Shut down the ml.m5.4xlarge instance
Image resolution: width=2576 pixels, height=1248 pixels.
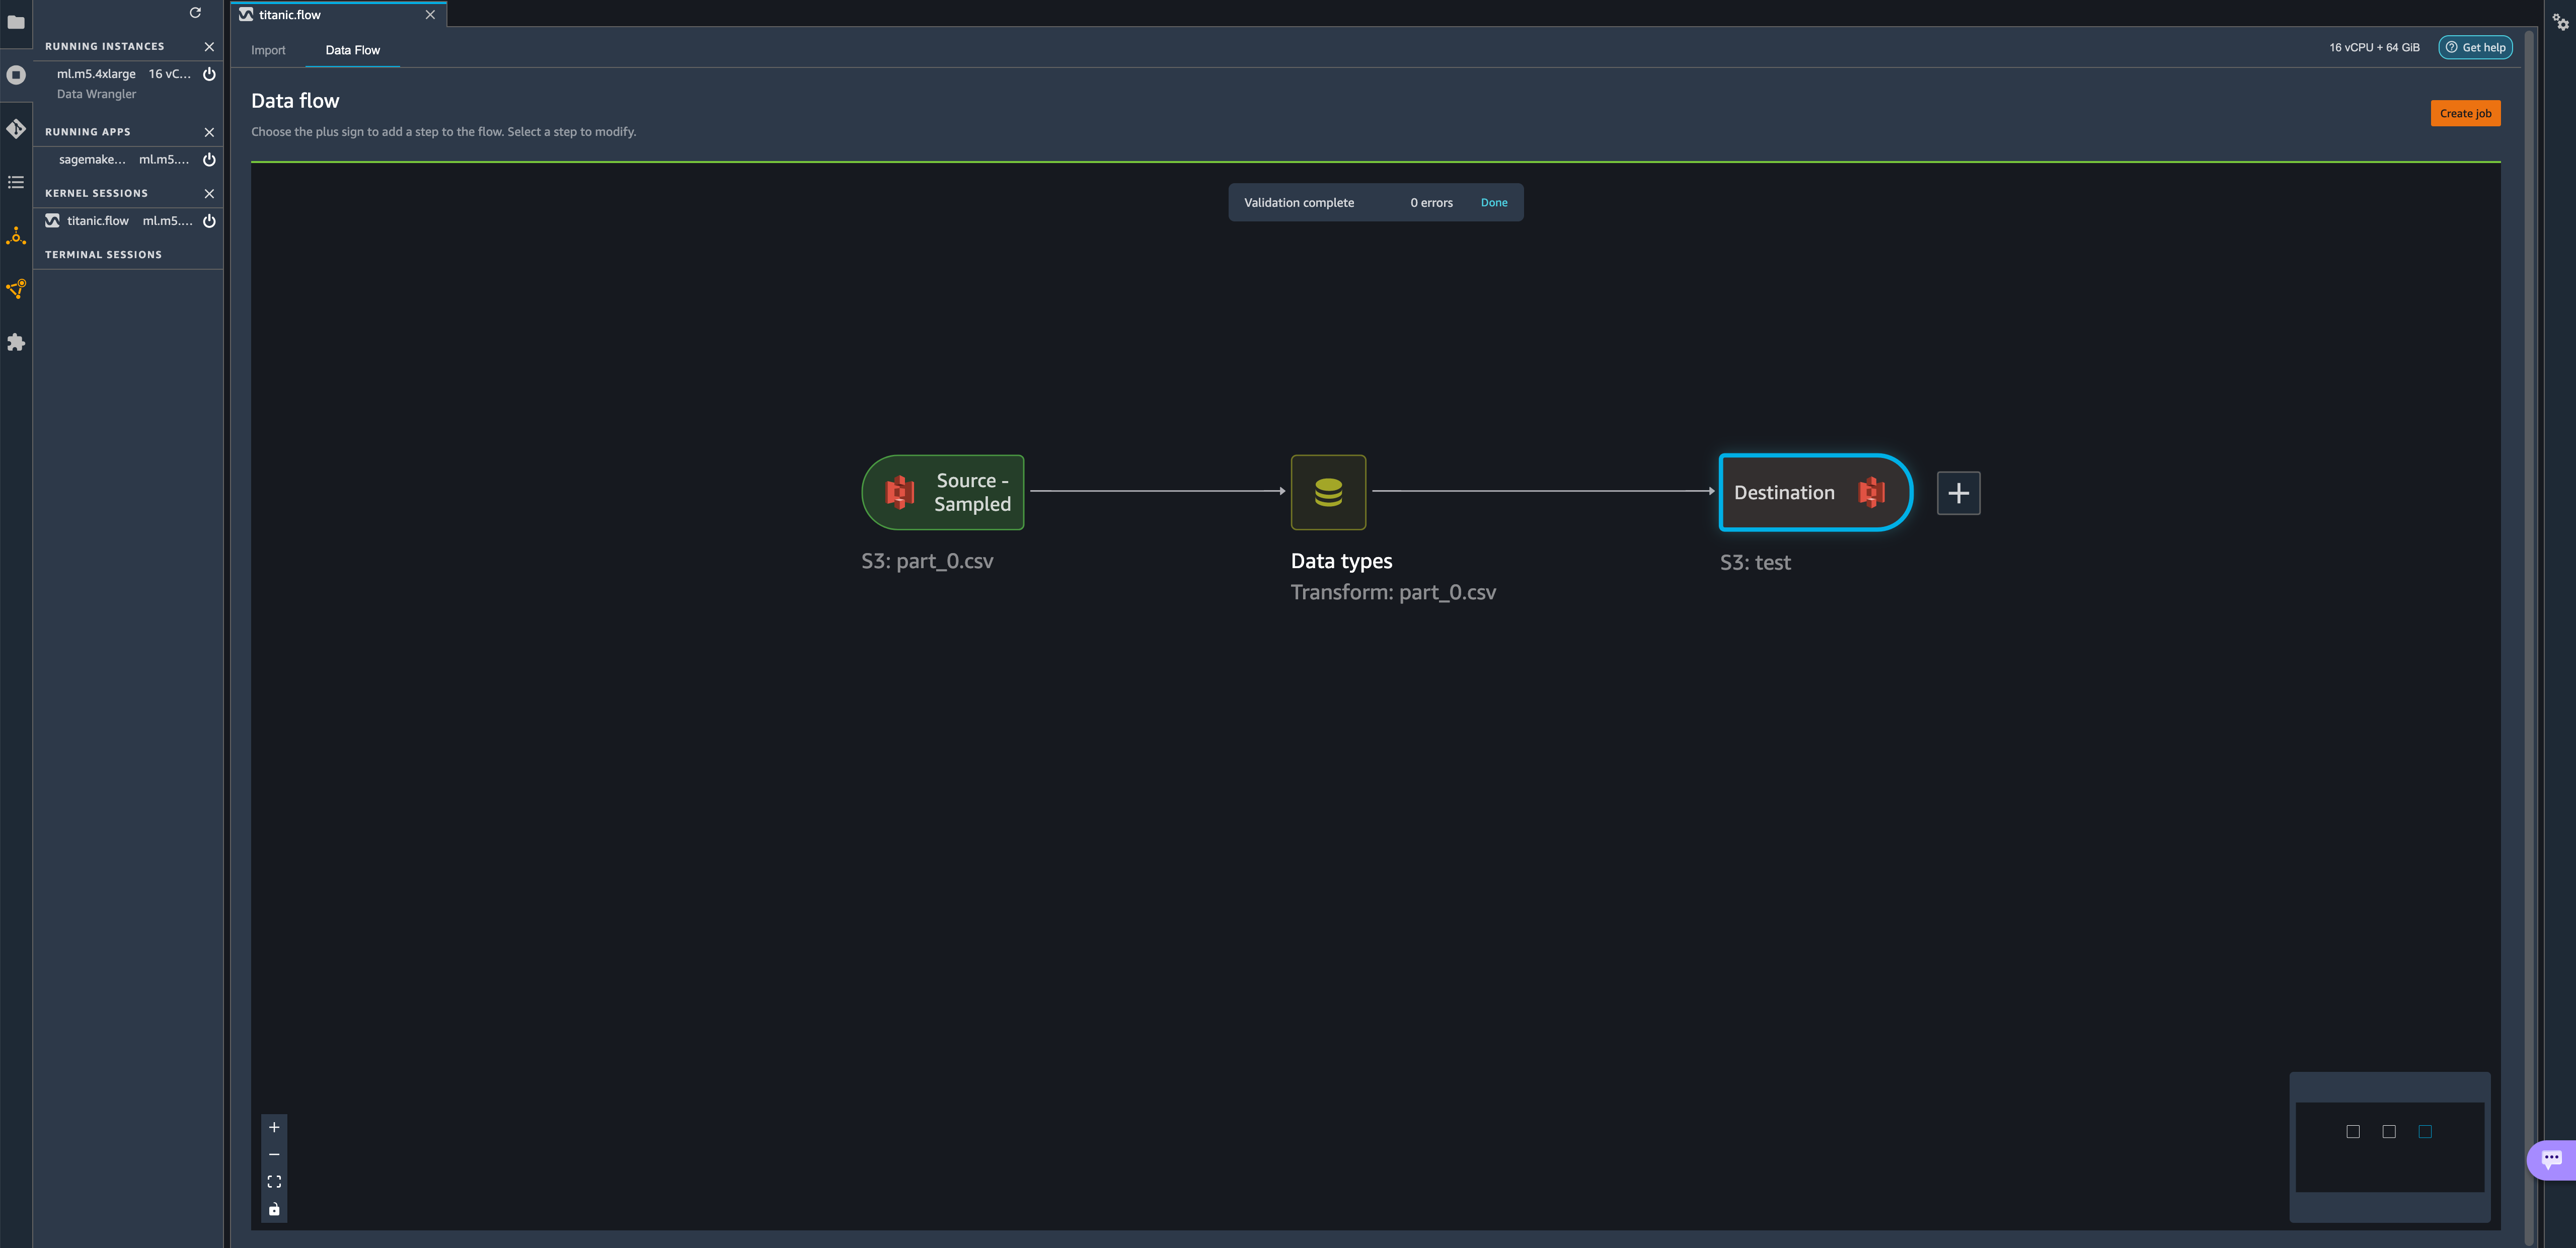[209, 74]
